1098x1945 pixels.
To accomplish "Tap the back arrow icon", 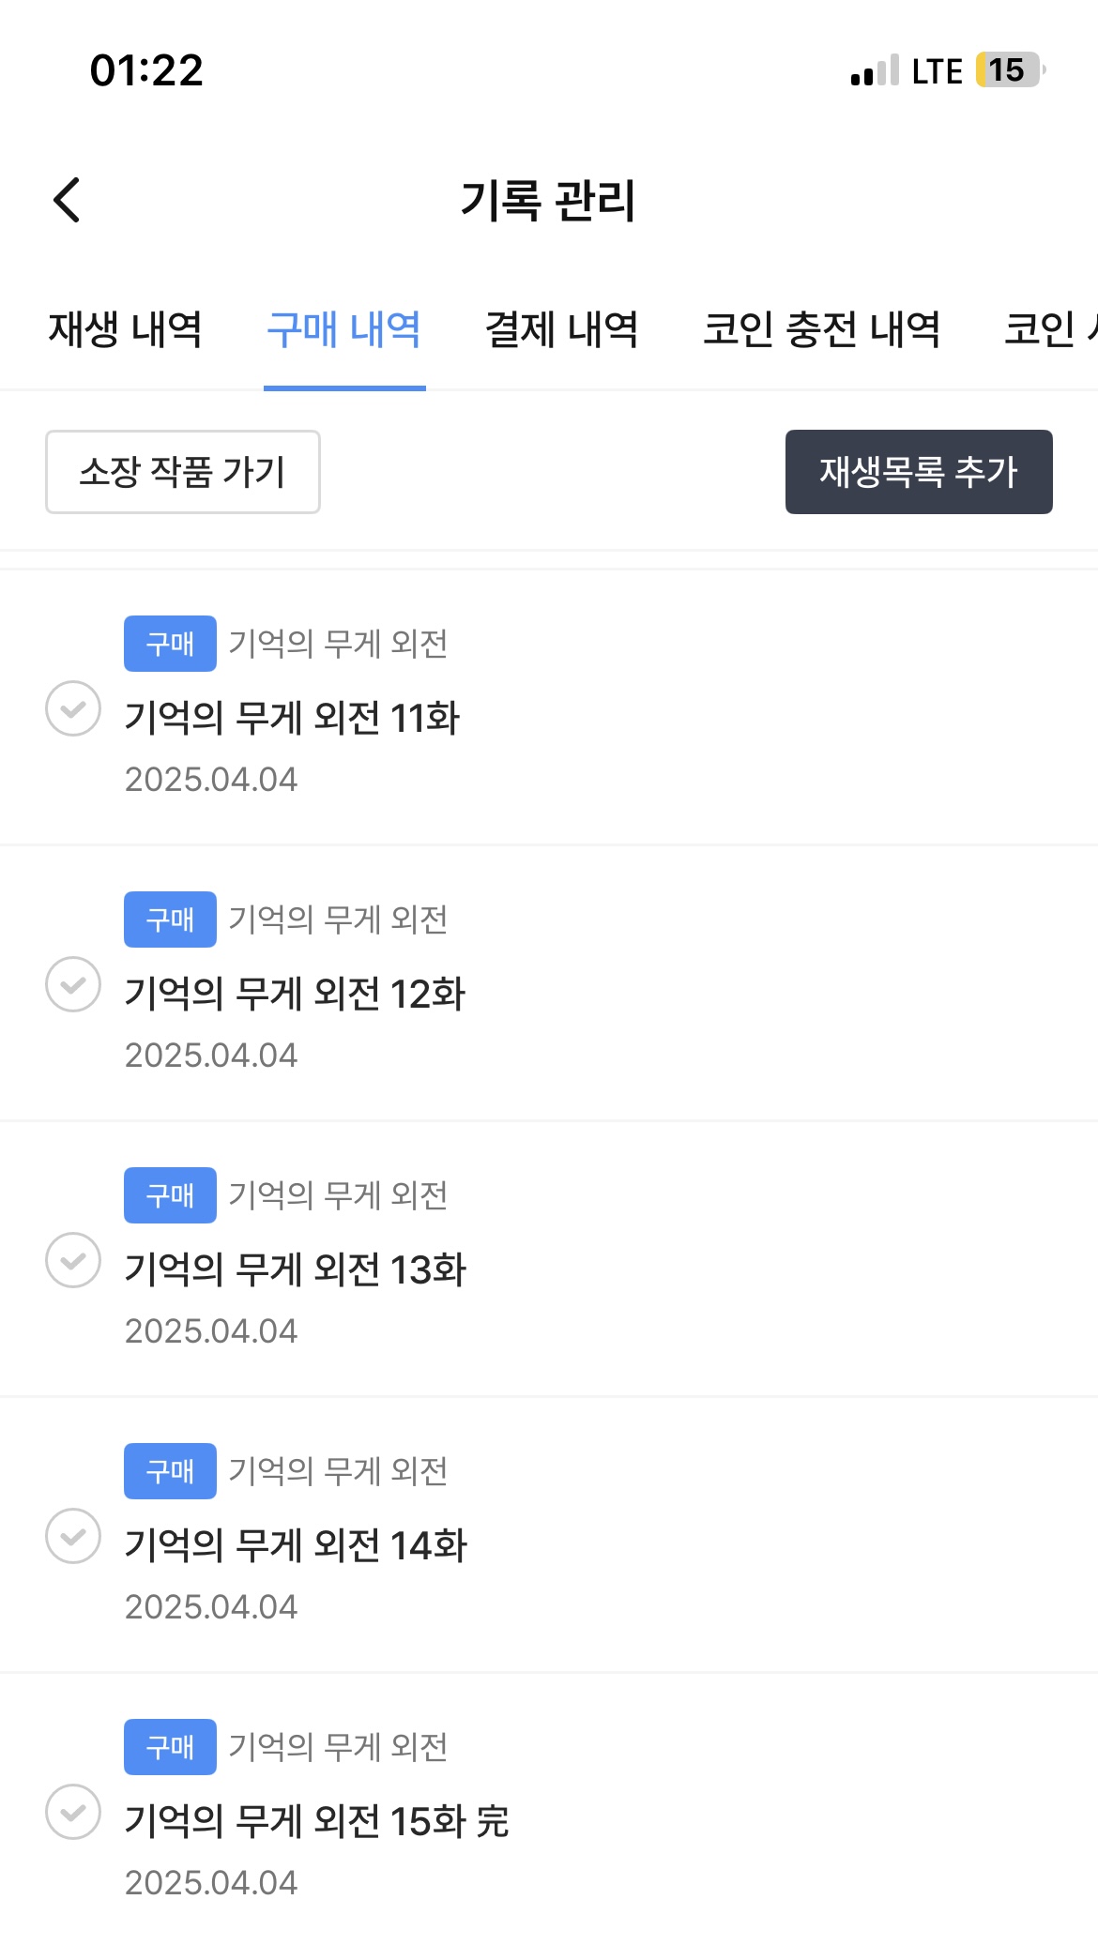I will 67,200.
